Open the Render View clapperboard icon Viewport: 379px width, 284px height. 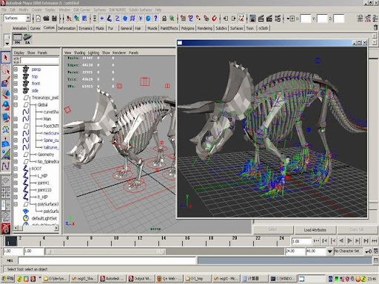(x=252, y=18)
